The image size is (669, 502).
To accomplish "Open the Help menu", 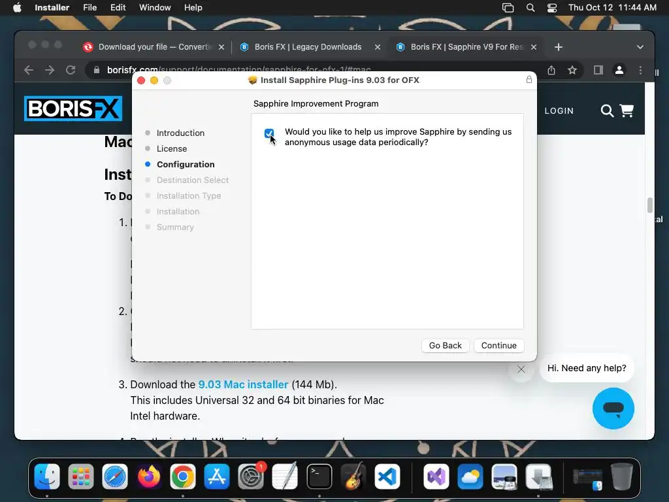I will (193, 8).
